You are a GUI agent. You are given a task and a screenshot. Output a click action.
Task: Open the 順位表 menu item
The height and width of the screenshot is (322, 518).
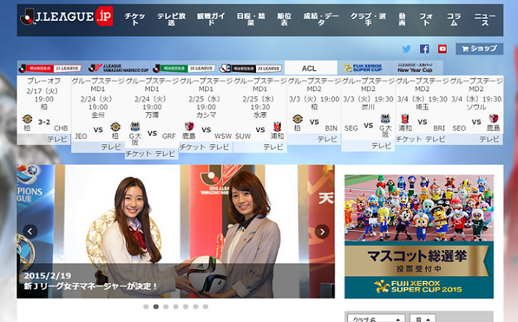click(x=282, y=19)
